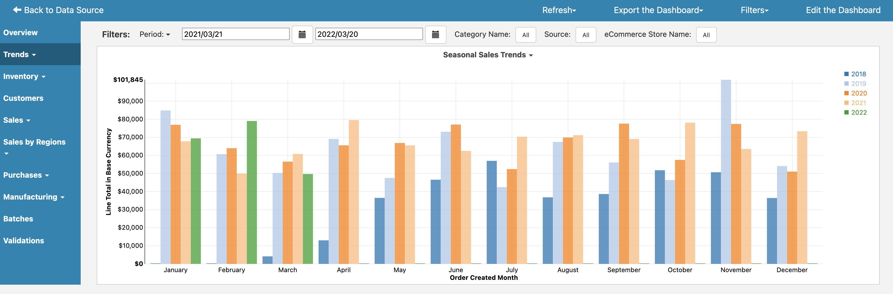Click the July 2018 dark blue bar

[x=492, y=212]
